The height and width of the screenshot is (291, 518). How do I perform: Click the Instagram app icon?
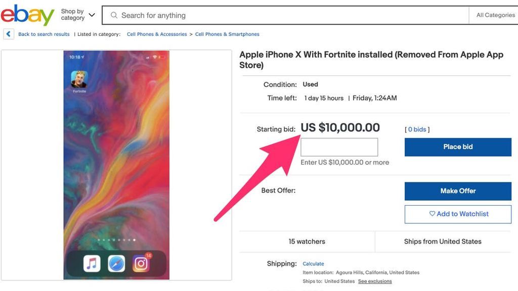[x=141, y=263]
